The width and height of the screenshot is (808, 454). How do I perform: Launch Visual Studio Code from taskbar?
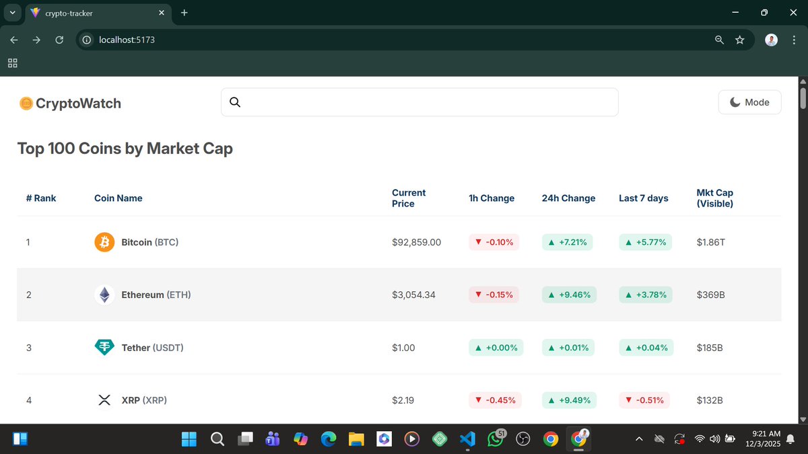[467, 439]
